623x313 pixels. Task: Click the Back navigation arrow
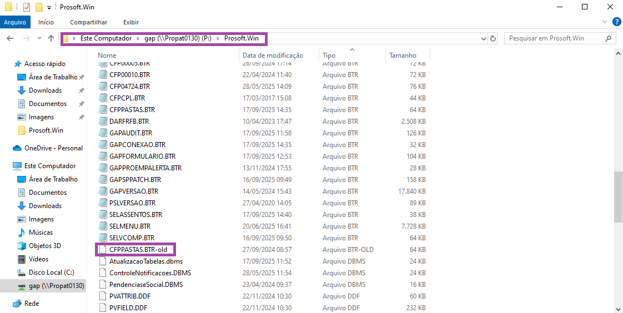[11, 38]
